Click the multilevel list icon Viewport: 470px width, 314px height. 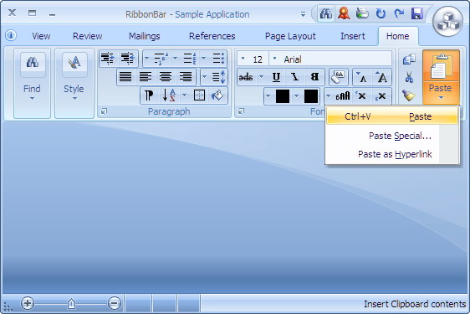[161, 59]
